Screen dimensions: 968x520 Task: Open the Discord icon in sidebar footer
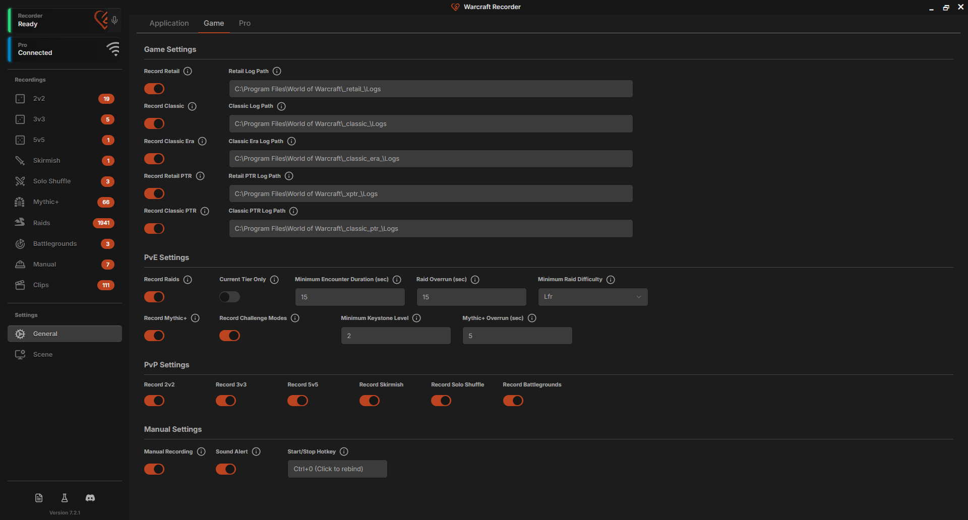90,498
